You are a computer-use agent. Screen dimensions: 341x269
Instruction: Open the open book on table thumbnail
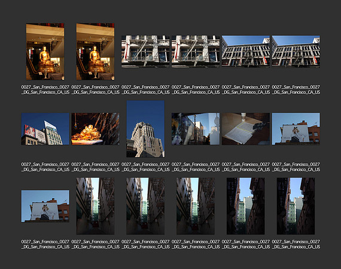pyautogui.click(x=246, y=129)
